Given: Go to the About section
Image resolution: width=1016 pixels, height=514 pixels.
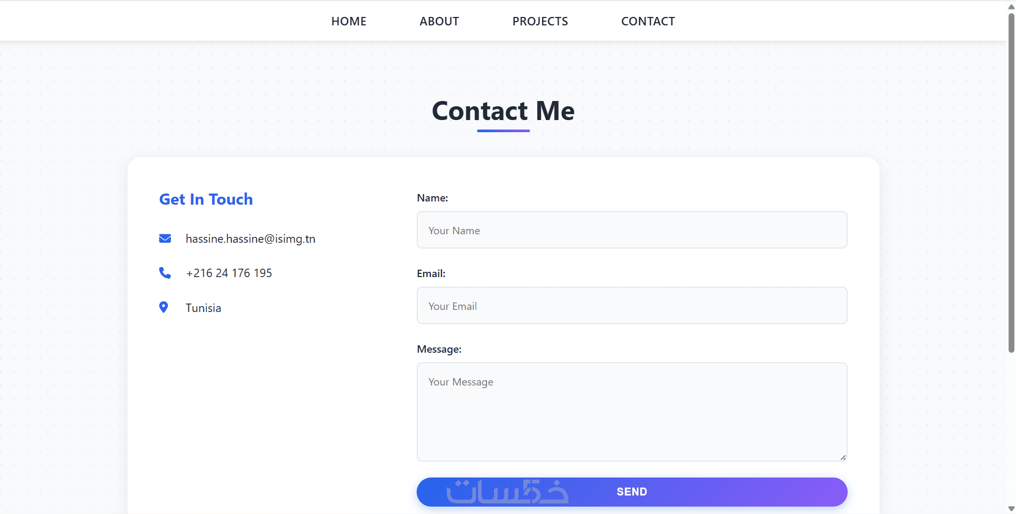Looking at the screenshot, I should pos(439,21).
